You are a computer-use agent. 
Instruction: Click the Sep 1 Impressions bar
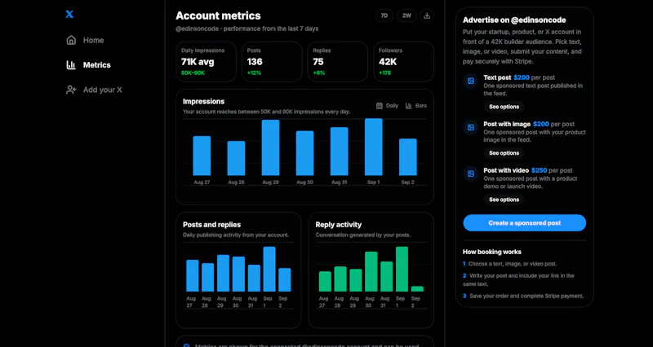pos(374,147)
